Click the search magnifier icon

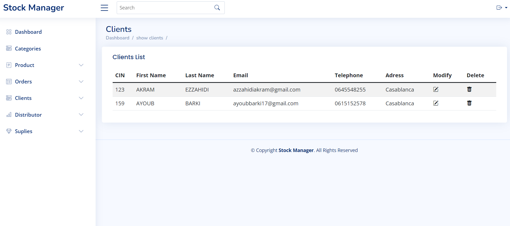217,8
